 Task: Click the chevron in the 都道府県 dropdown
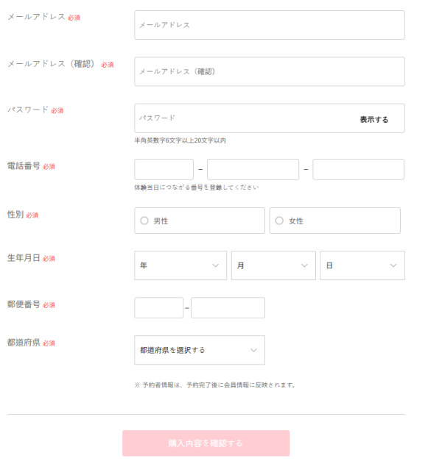pyautogui.click(x=253, y=350)
